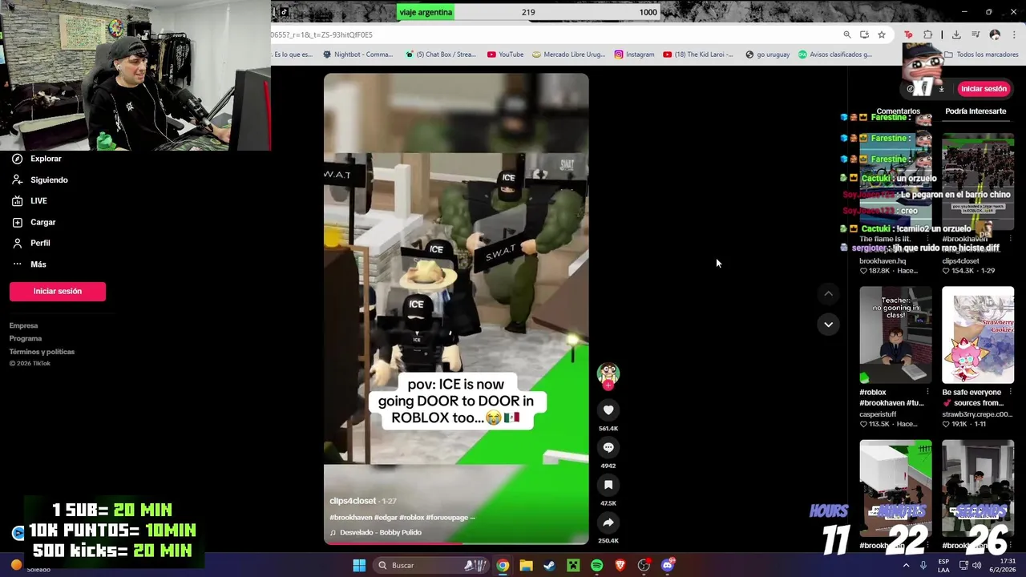1026x577 pixels.
Task: Open the video comments bubble icon
Action: point(608,448)
